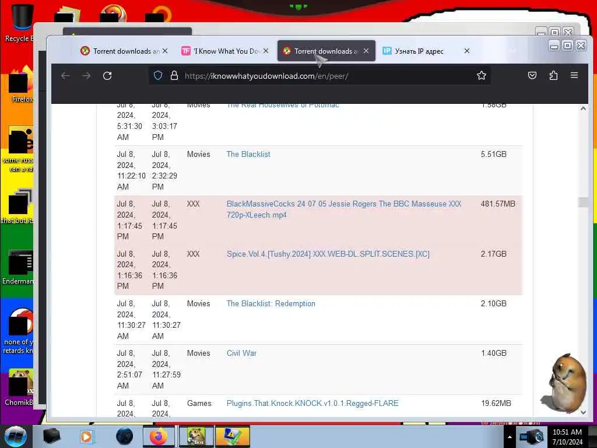This screenshot has width=597, height=448.
Task: Click the 2.10GB size cell
Action: [493, 303]
